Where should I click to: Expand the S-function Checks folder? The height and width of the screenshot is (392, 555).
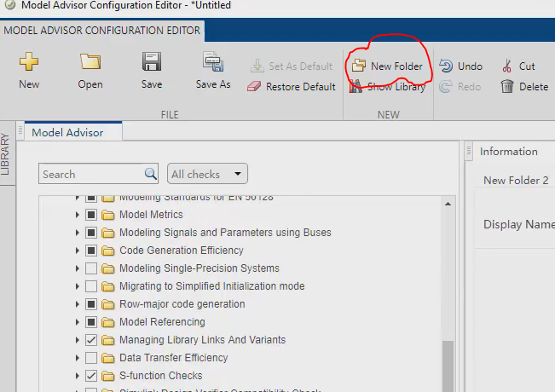78,376
